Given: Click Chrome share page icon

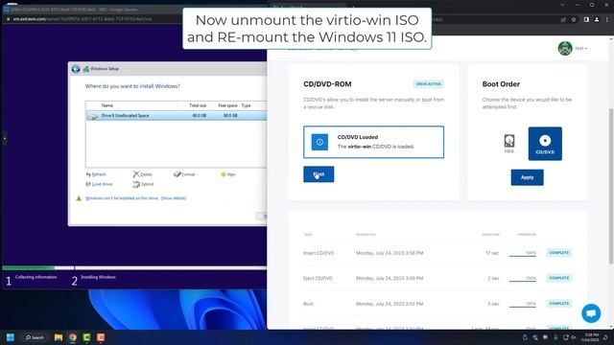Looking at the screenshot, I should [563, 19].
